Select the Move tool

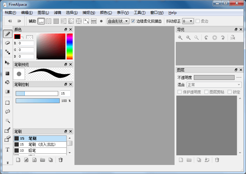tap(7, 63)
